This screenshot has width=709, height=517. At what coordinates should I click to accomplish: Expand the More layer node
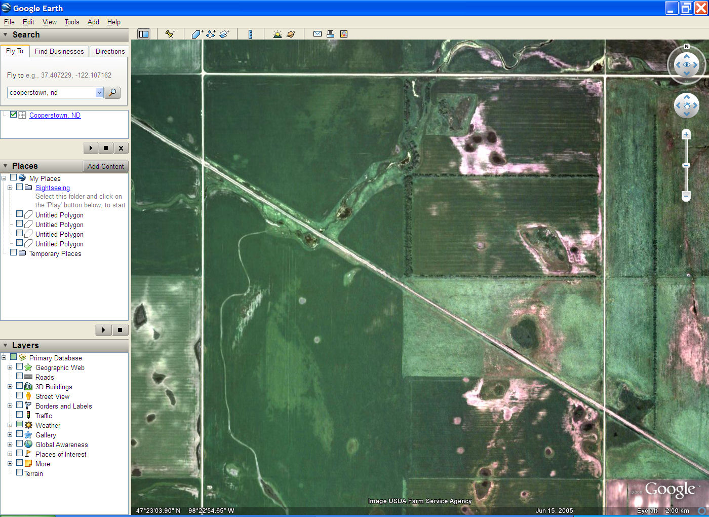pyautogui.click(x=10, y=464)
